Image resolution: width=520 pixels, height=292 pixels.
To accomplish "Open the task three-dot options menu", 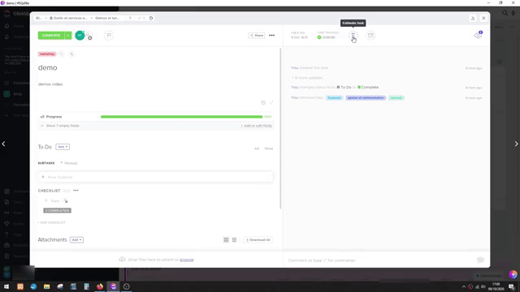I will coord(271,36).
